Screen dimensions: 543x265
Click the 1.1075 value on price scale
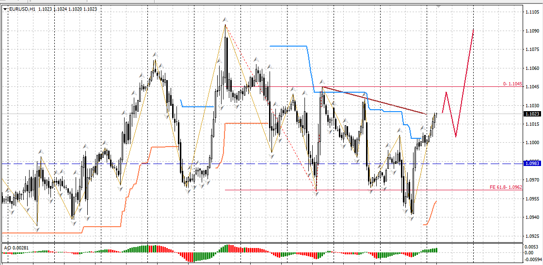[x=532, y=50]
